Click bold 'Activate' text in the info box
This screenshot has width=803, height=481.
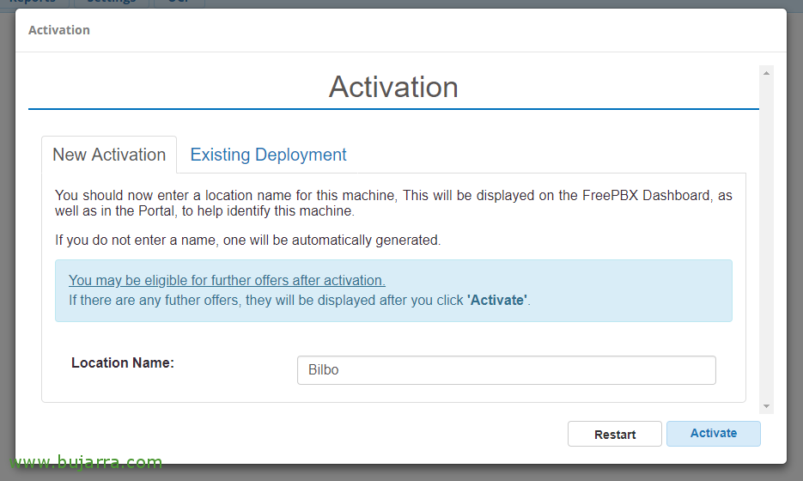point(497,301)
